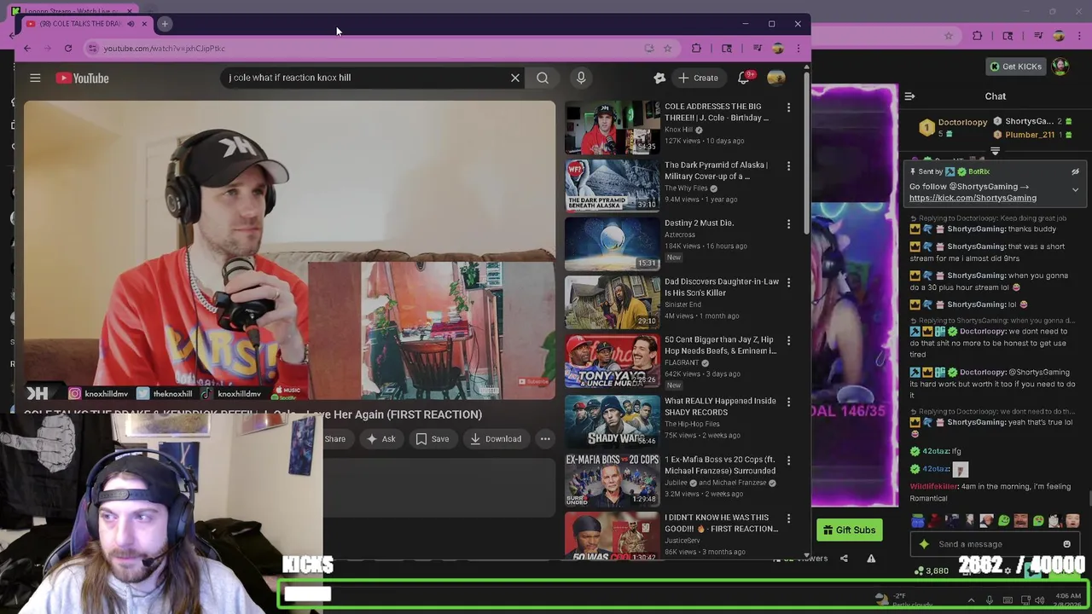The width and height of the screenshot is (1092, 614).
Task: Open more actions ellipsis under video
Action: 545,439
